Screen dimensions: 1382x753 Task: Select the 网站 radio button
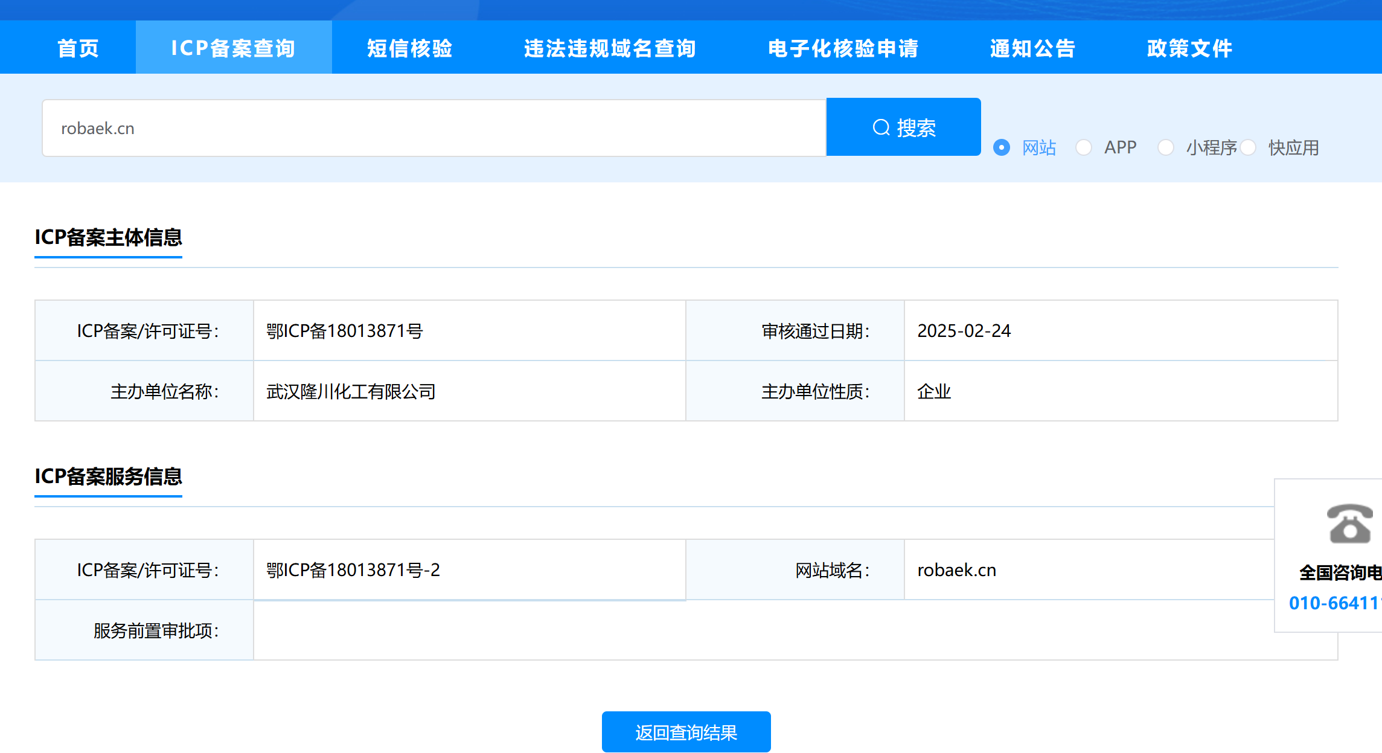coord(1002,147)
